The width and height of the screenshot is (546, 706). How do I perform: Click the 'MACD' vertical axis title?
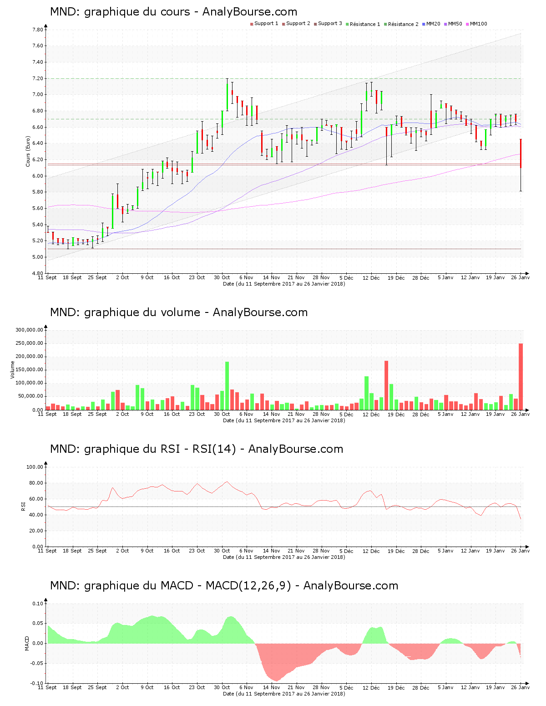(x=27, y=643)
